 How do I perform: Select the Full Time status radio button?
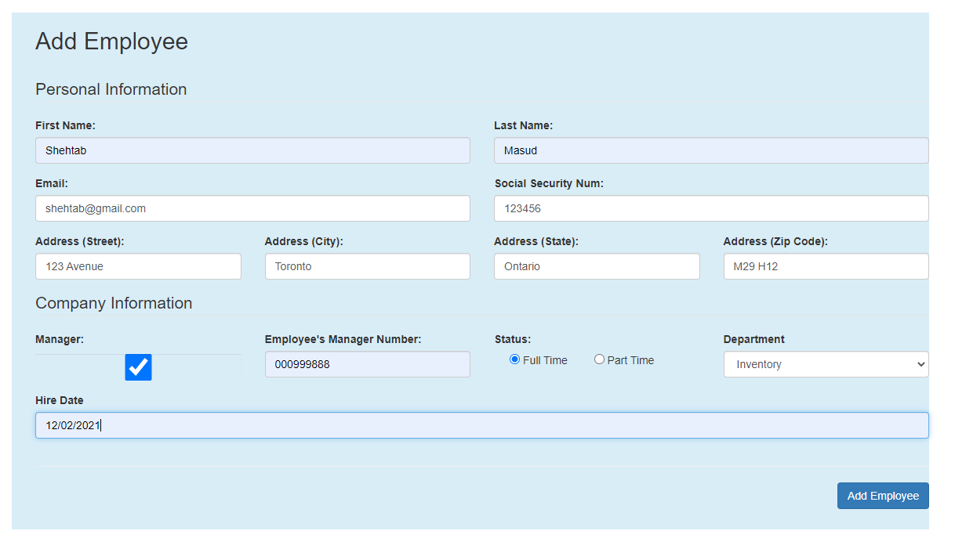[x=514, y=359]
